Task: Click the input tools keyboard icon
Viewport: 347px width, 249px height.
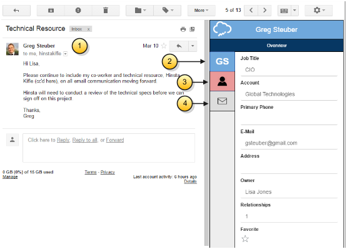Action: pyautogui.click(x=284, y=11)
